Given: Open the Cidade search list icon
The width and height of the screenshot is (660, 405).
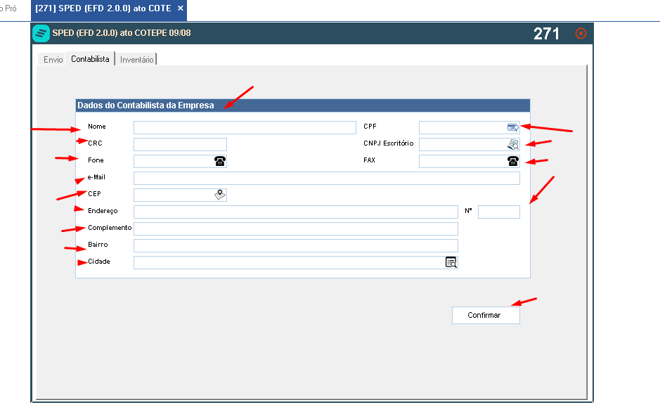Looking at the screenshot, I should pos(451,262).
